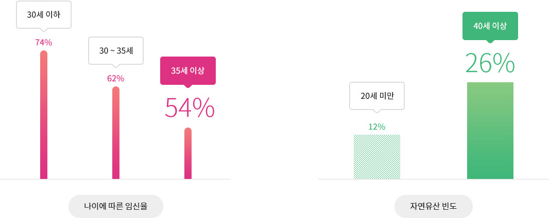The image size is (549, 218).
Task: Select the 30 ~ 35세 label bubble
Action: [116, 51]
